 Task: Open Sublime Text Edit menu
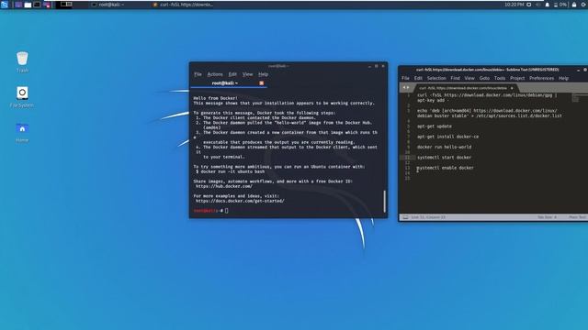point(418,78)
